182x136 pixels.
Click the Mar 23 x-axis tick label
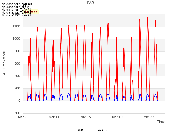(x=149, y=117)
